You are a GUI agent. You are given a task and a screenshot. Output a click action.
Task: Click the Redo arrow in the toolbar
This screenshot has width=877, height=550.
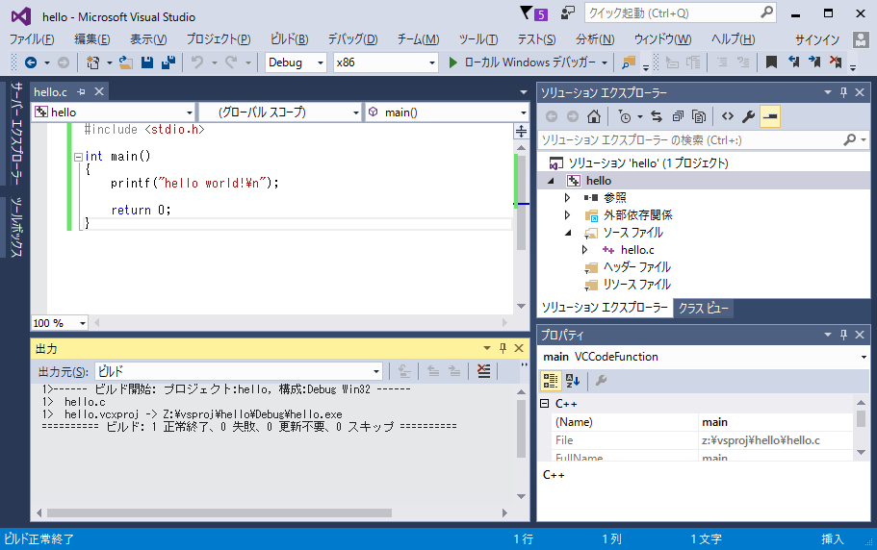pyautogui.click(x=231, y=62)
